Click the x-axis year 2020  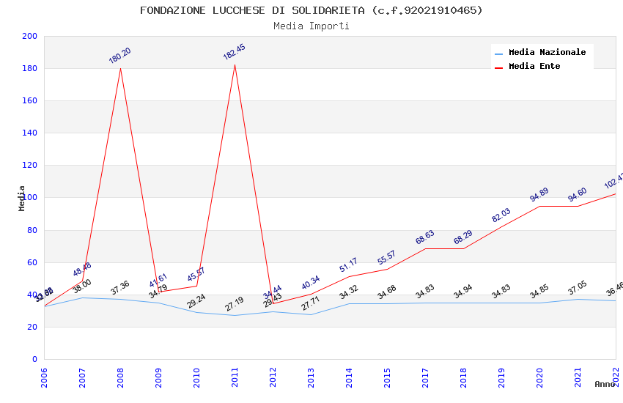tap(540, 378)
